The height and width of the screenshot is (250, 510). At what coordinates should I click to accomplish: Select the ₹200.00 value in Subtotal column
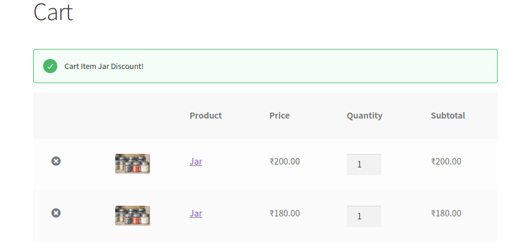[x=446, y=162]
